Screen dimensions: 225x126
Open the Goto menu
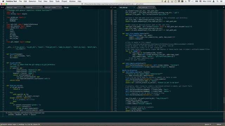click(51, 1)
